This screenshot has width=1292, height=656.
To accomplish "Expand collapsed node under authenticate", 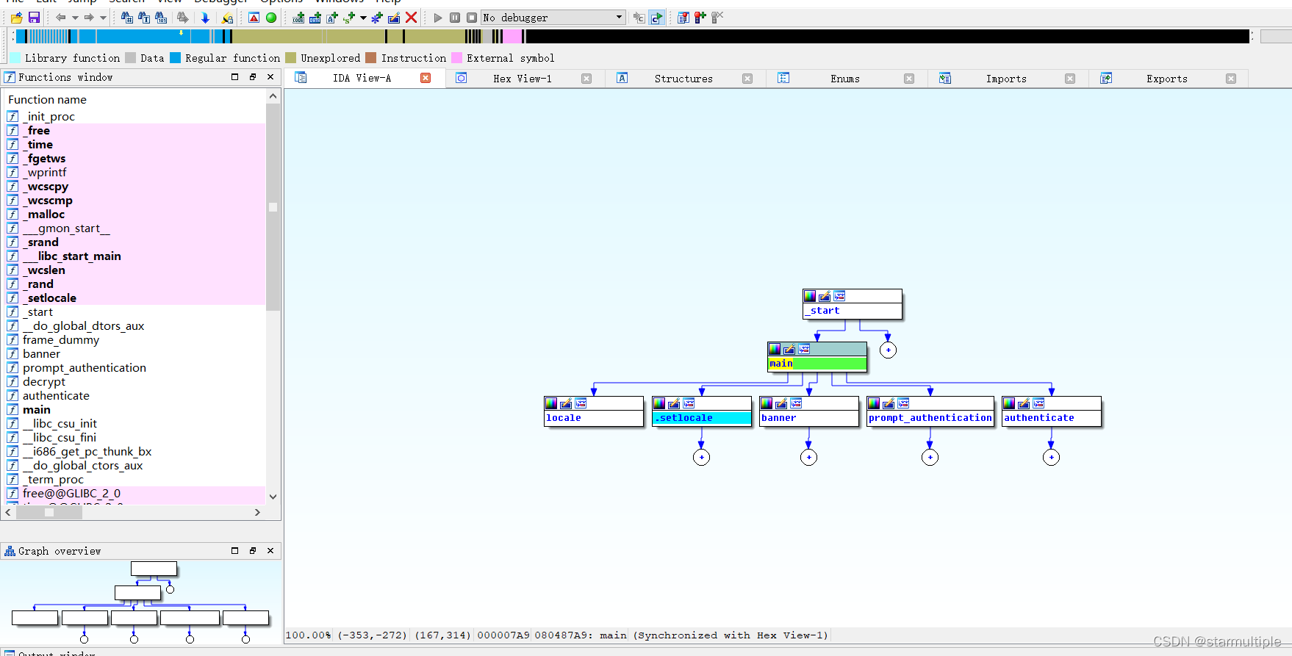I will [1052, 457].
